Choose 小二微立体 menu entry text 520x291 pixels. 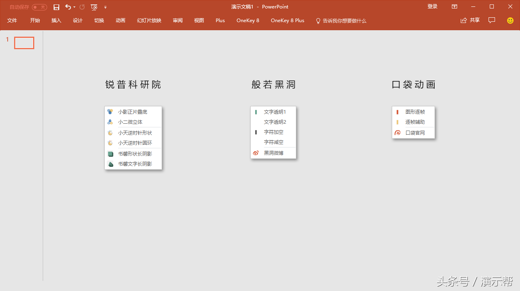130,122
